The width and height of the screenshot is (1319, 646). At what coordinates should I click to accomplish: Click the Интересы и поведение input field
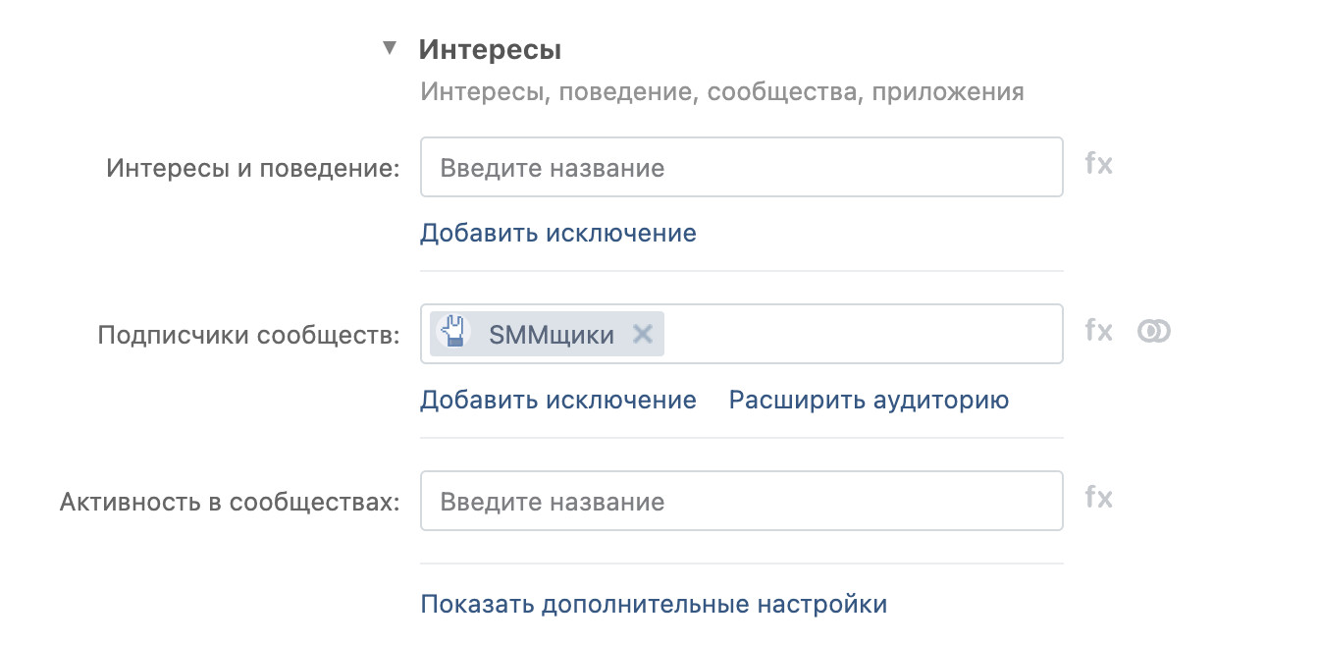(x=741, y=168)
